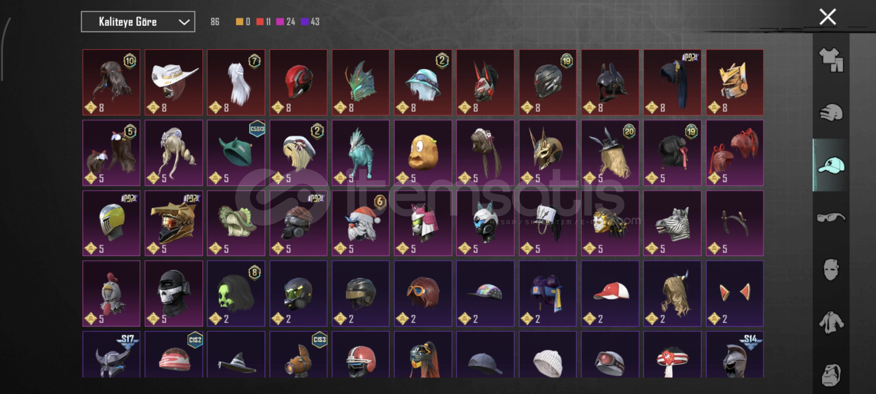
Task: Filter by pink quality count 24
Action: (x=286, y=22)
